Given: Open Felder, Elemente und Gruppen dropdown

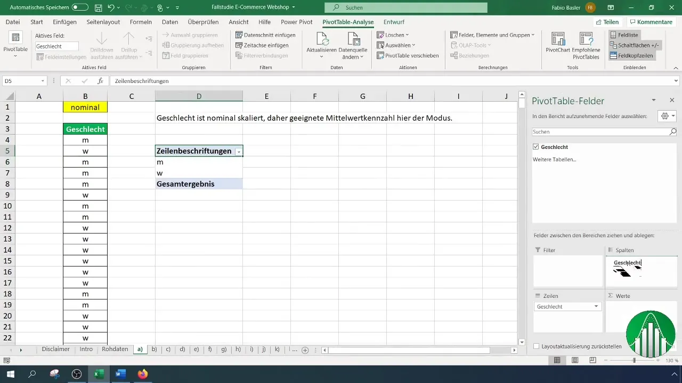Looking at the screenshot, I should pos(492,35).
